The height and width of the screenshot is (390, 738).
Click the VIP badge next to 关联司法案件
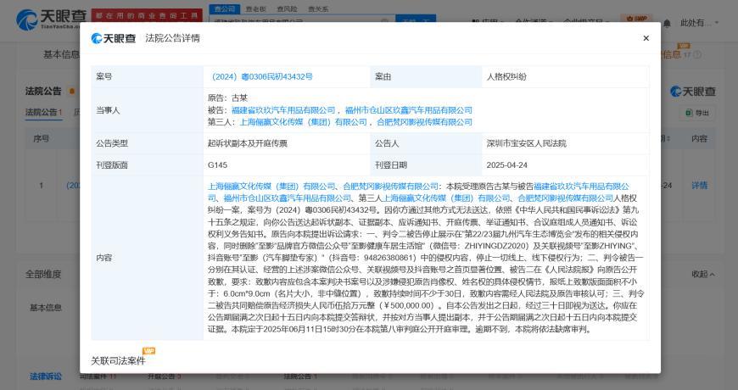coord(148,351)
